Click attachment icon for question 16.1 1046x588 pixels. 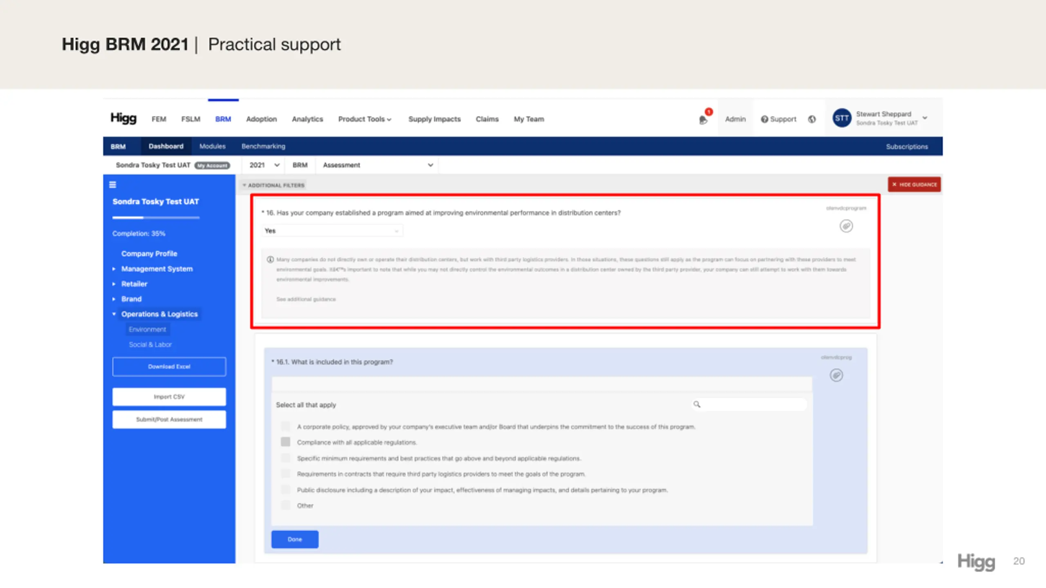836,375
